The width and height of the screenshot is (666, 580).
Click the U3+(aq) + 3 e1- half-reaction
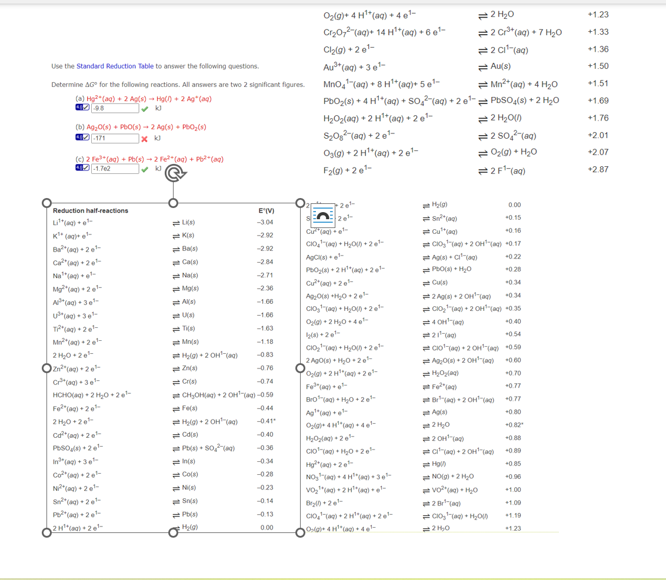(x=75, y=315)
